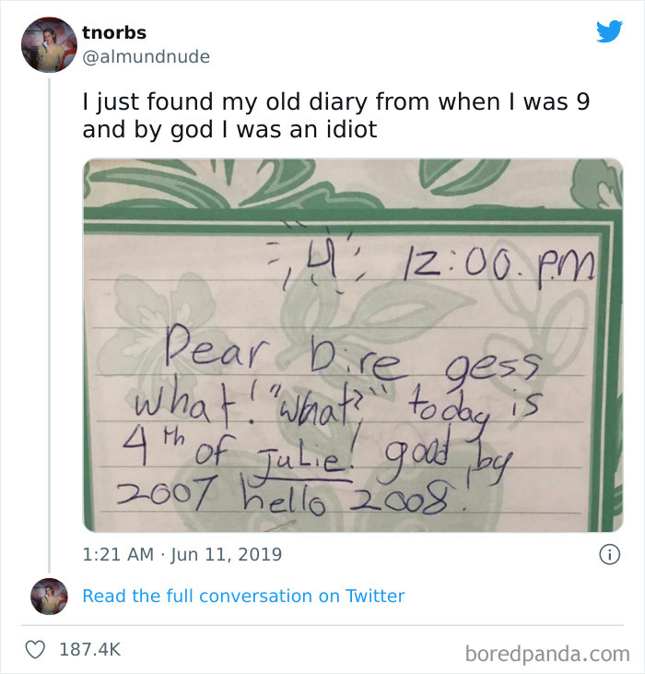Like the tweet with the heart icon
The width and height of the screenshot is (645, 674).
pyautogui.click(x=35, y=649)
